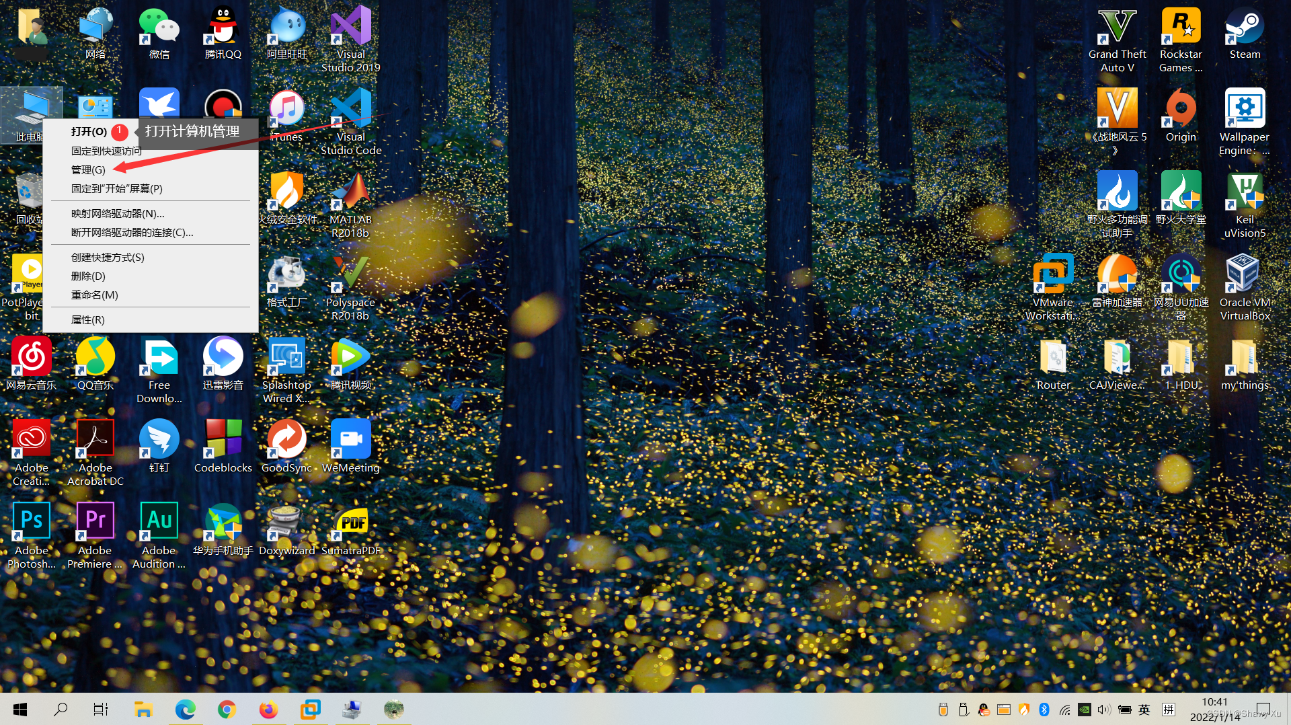This screenshot has width=1291, height=725.
Task: Open the Visual Studio Code icon
Action: (x=351, y=122)
